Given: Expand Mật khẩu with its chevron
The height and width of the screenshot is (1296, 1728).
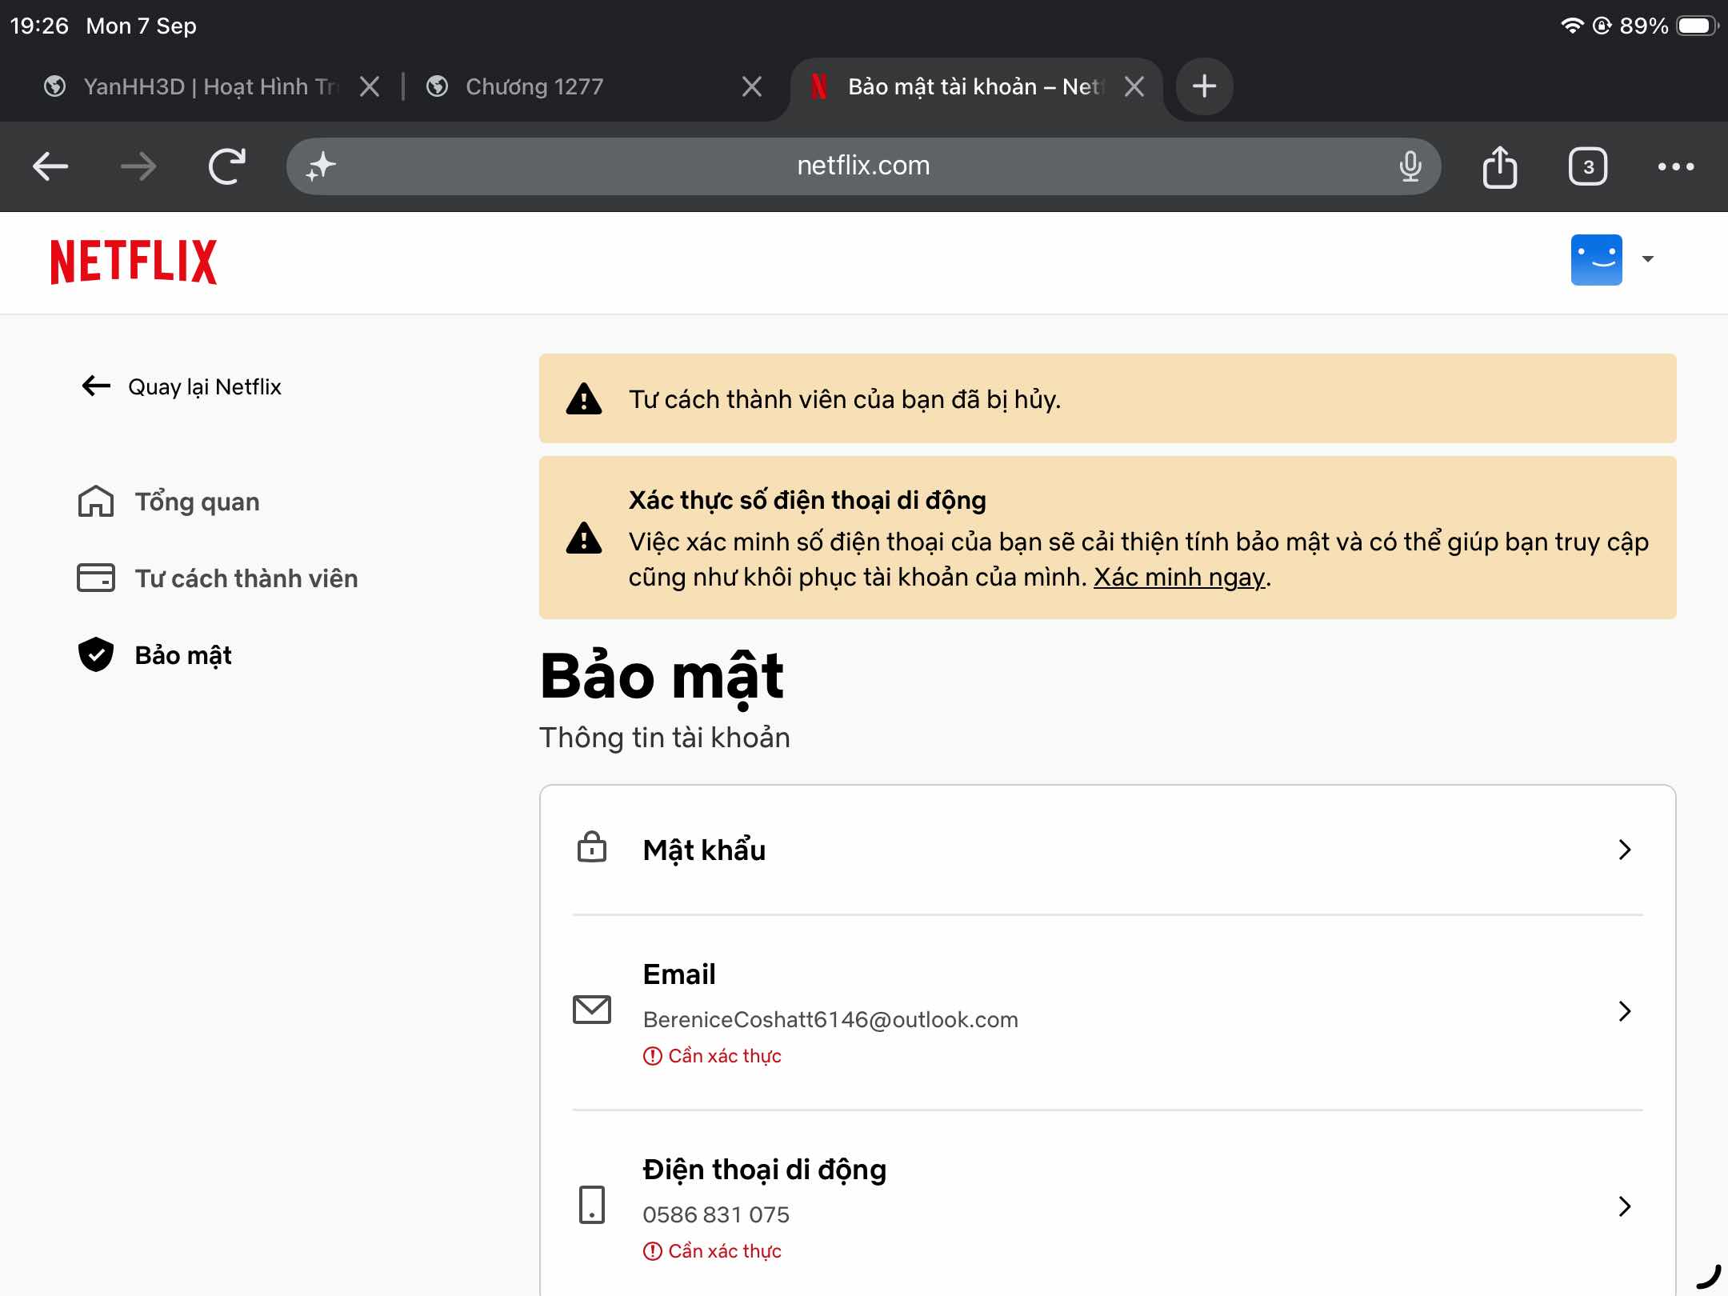Looking at the screenshot, I should tap(1625, 850).
